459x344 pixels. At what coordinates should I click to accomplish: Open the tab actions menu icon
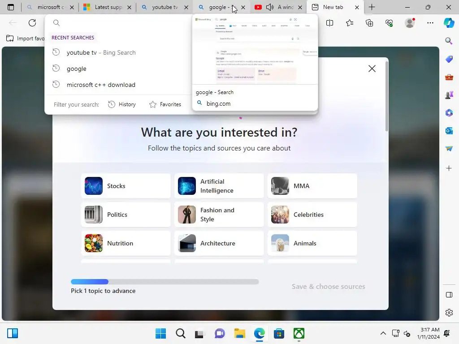point(11,7)
